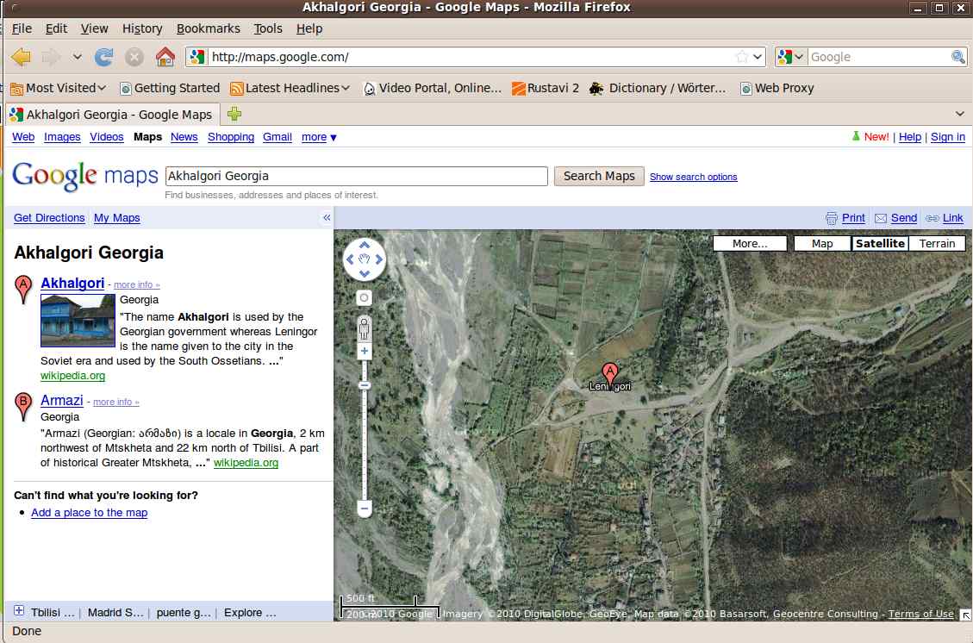The image size is (973, 643).
Task: Open the back/forward history dropdown arrow
Action: [77, 57]
